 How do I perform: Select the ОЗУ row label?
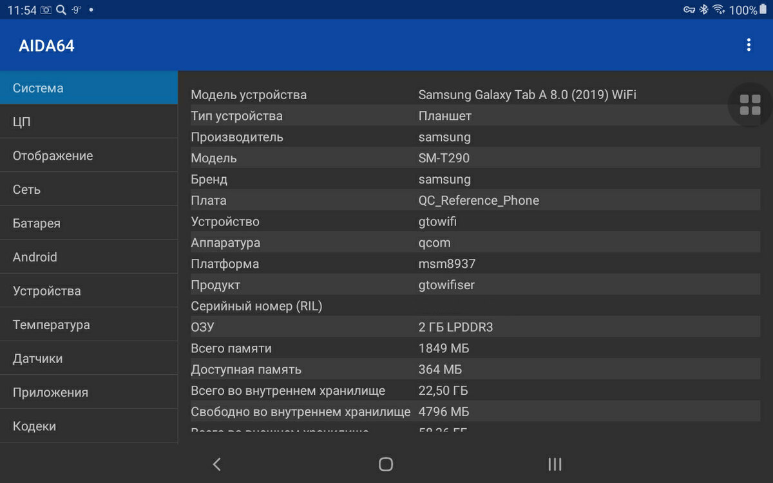[202, 327]
